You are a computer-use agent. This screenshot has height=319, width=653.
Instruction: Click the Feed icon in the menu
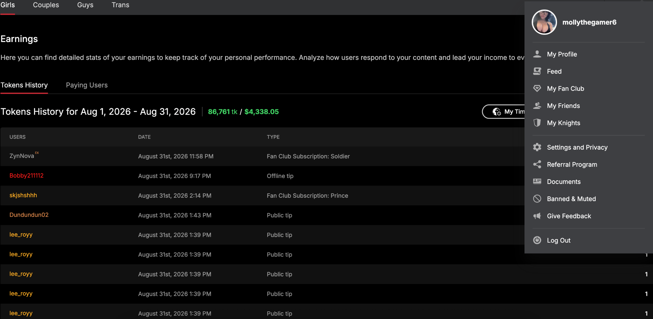coord(537,71)
